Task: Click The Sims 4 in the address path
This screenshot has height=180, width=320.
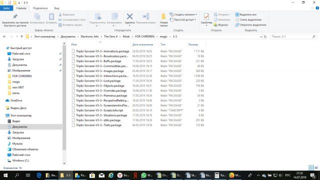Action: [x=110, y=36]
